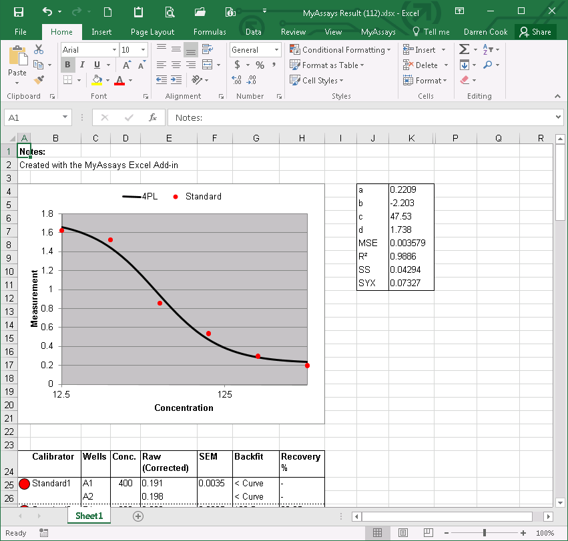The height and width of the screenshot is (541, 568).
Task: Click the Cut scissors icon
Action: [x=39, y=49]
